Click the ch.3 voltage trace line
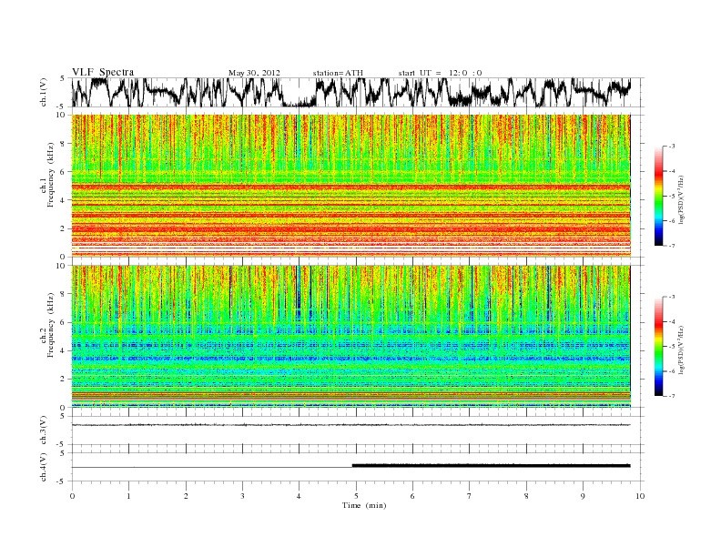The width and height of the screenshot is (721, 557). click(x=350, y=425)
